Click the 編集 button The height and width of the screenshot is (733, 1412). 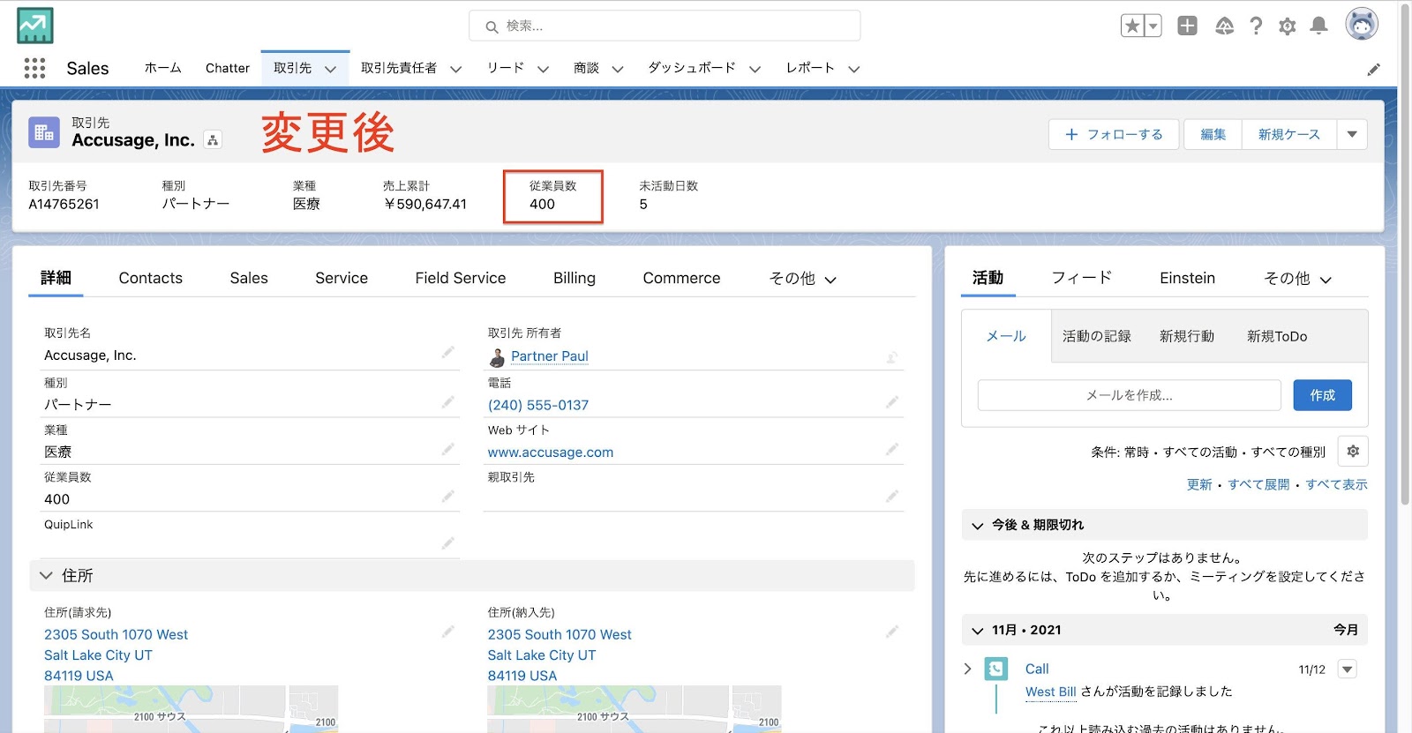tap(1213, 134)
